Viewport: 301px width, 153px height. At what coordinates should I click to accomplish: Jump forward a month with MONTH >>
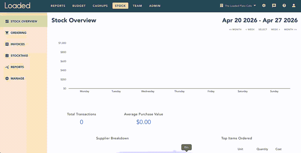[290, 30]
